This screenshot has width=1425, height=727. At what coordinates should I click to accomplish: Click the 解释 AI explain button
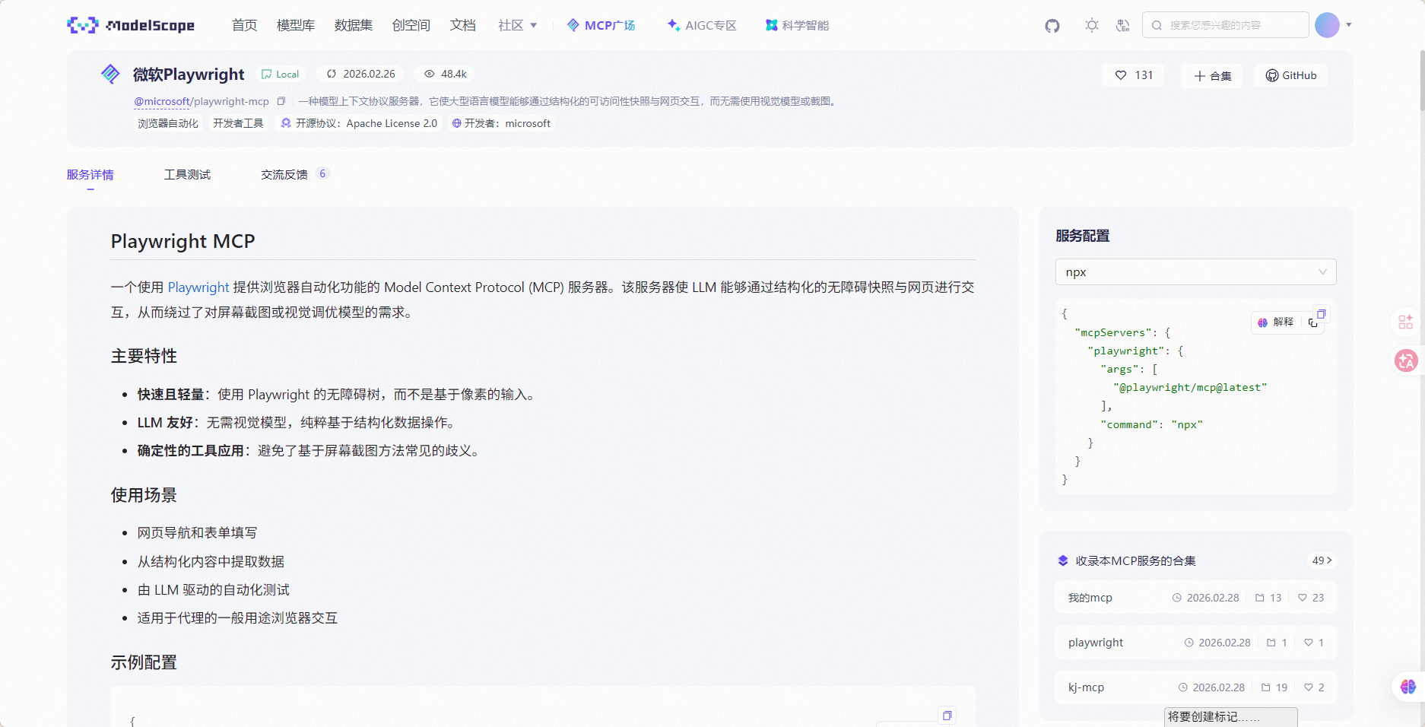[1276, 322]
